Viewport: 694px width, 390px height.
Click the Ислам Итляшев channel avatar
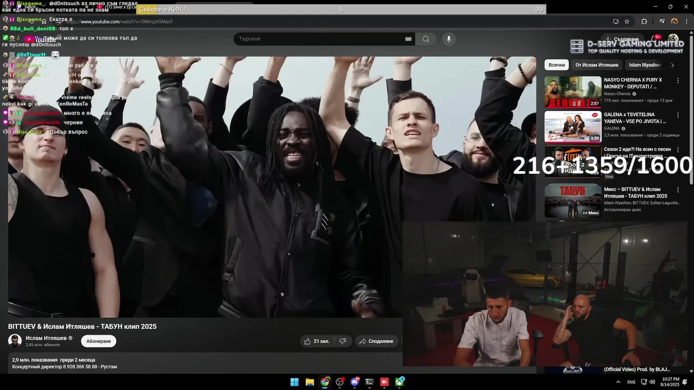pyautogui.click(x=15, y=341)
